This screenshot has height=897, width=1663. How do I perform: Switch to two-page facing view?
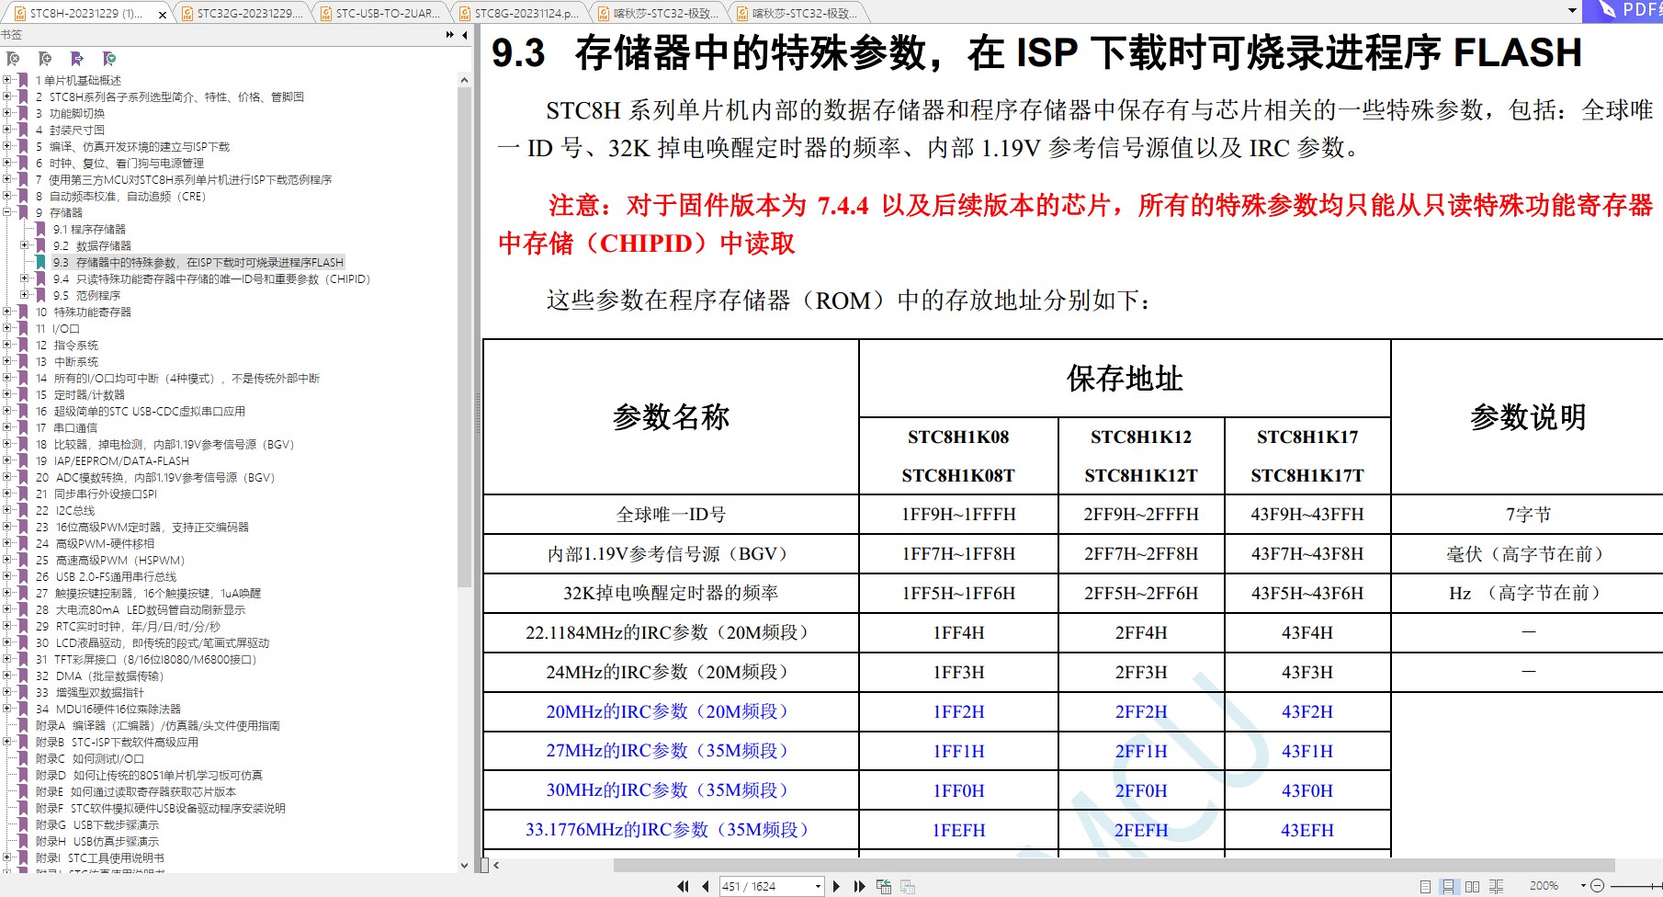click(1472, 886)
